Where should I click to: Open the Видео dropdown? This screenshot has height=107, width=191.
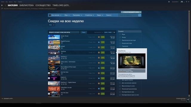click(x=100, y=15)
